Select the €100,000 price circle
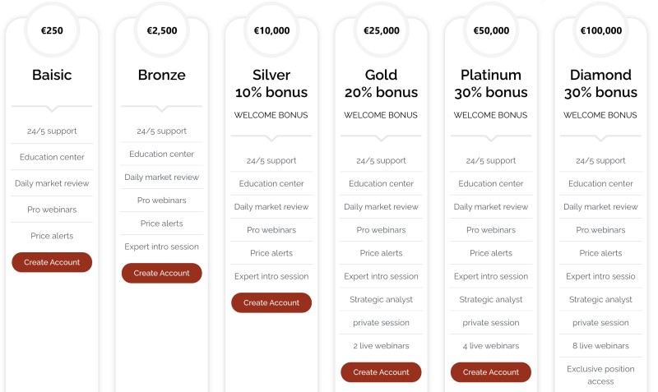 point(601,30)
